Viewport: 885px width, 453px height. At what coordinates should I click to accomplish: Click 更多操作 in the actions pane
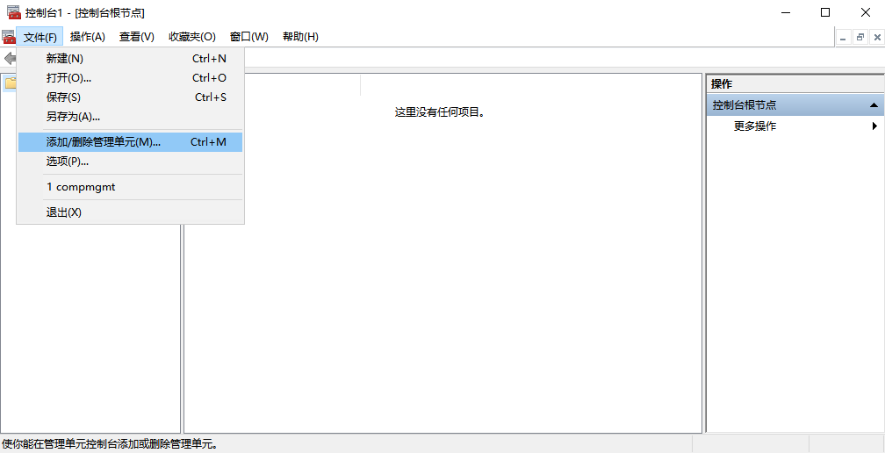coord(755,126)
